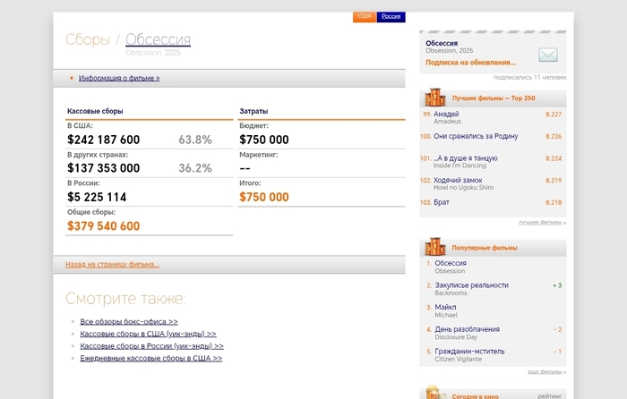Click the 63.8% share value
The height and width of the screenshot is (399, 627).
tap(195, 140)
